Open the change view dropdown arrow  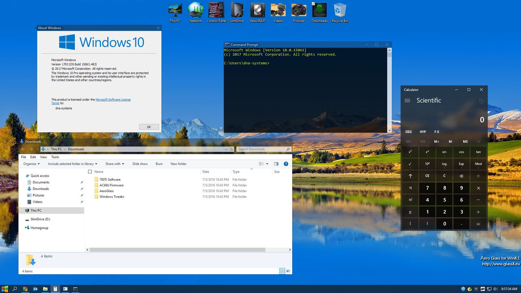pyautogui.click(x=267, y=164)
